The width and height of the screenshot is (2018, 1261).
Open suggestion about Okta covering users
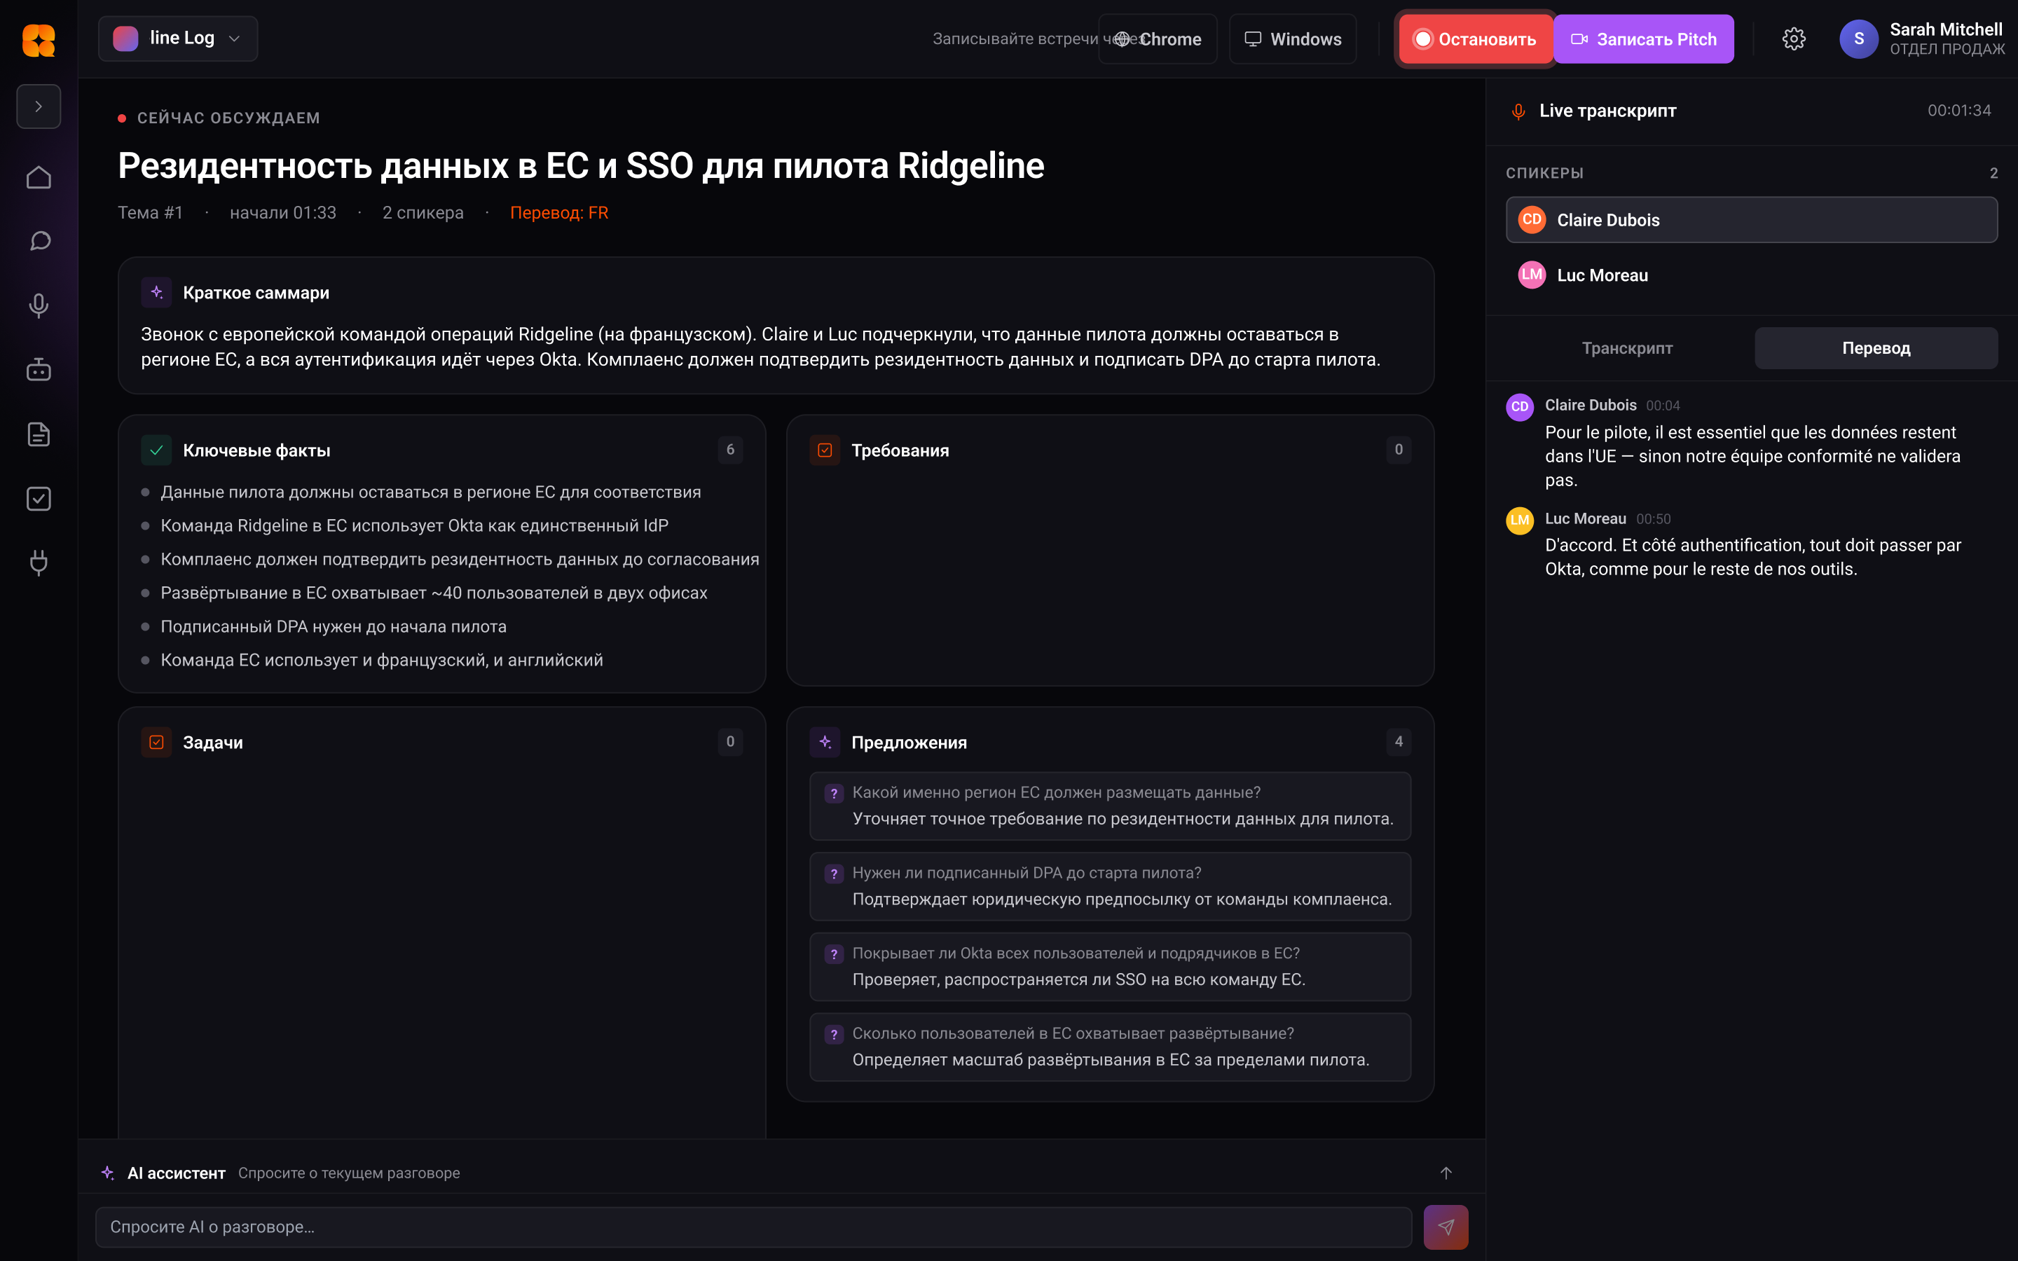[1110, 967]
